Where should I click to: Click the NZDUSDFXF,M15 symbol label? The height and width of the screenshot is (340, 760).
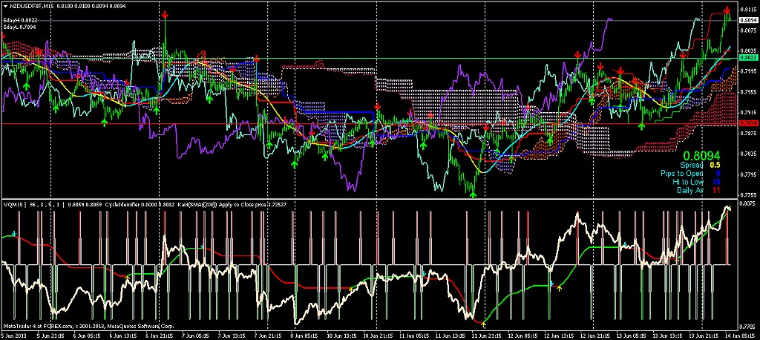pos(28,7)
